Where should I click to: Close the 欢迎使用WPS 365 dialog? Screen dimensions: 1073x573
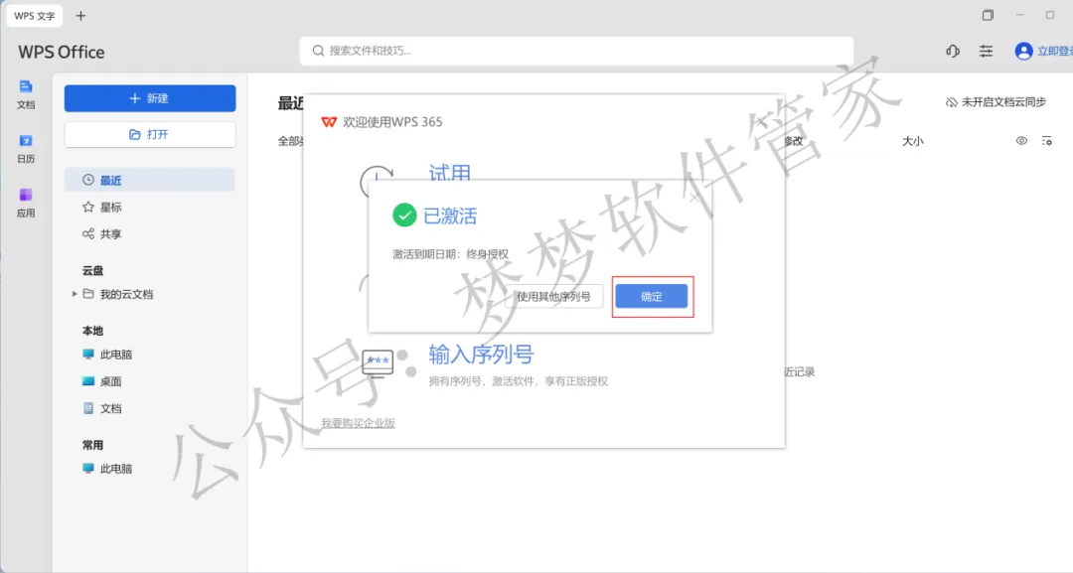coord(762,122)
